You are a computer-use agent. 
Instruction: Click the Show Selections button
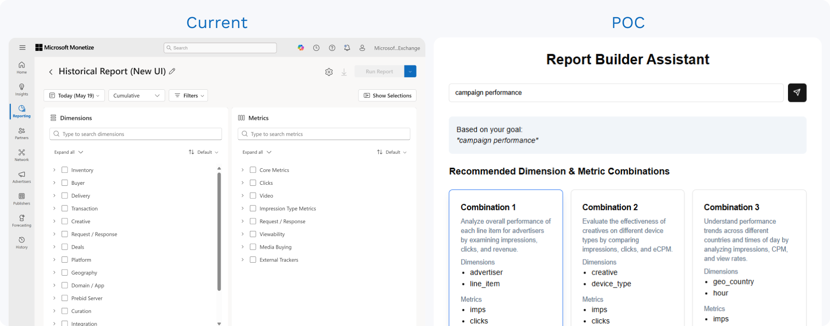[x=387, y=96]
